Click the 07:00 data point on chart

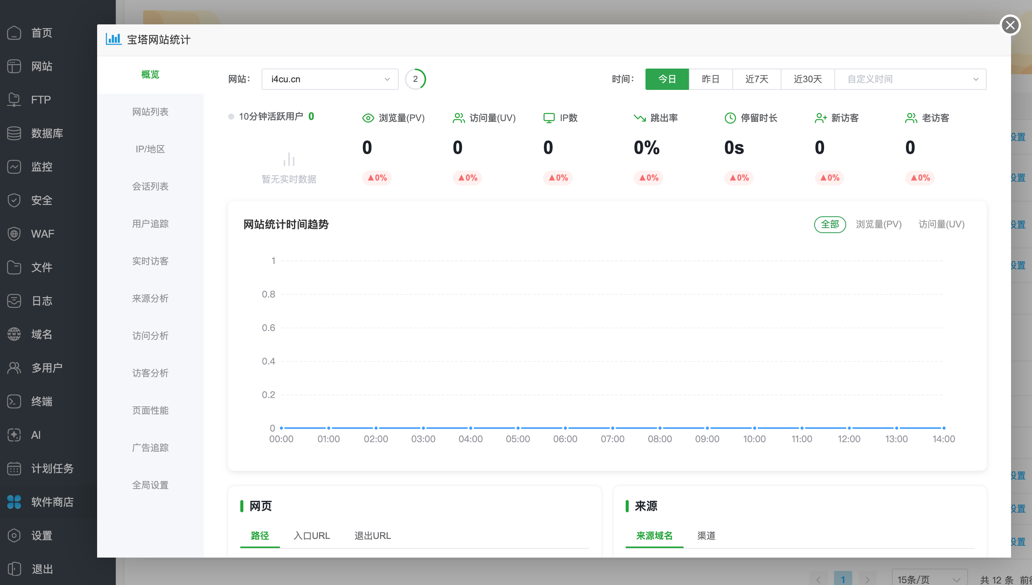tap(613, 428)
